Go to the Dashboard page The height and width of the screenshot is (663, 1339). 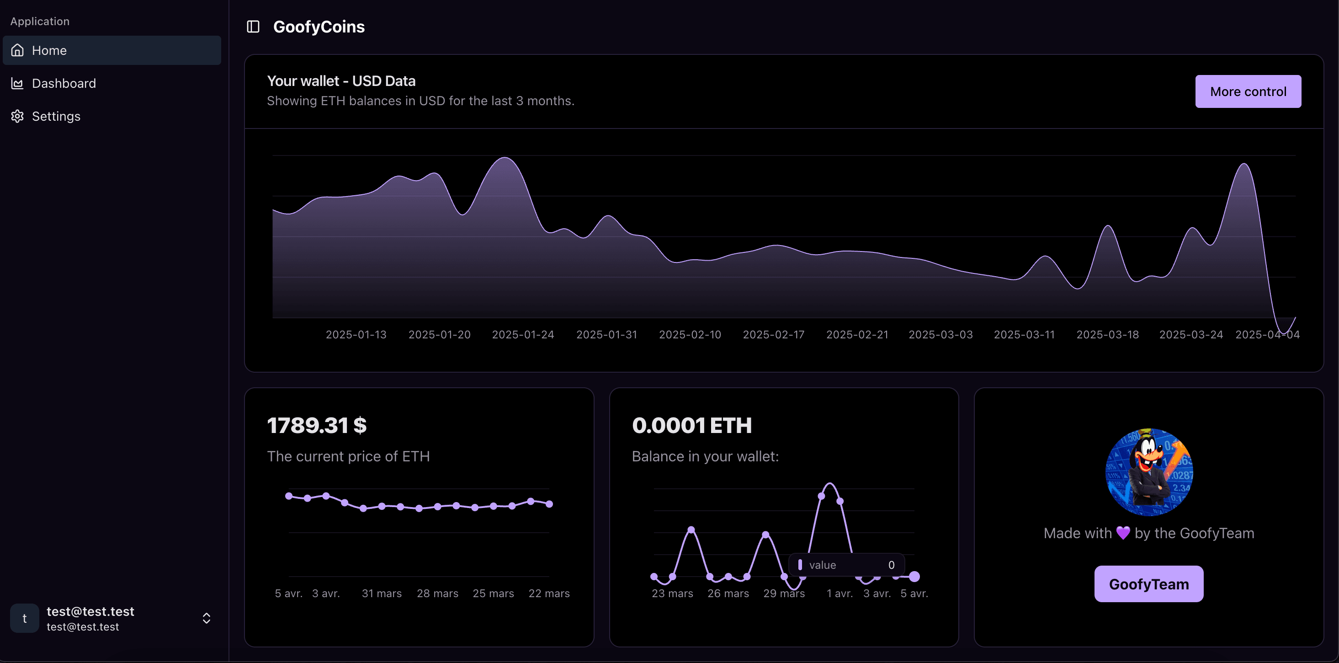tap(64, 83)
